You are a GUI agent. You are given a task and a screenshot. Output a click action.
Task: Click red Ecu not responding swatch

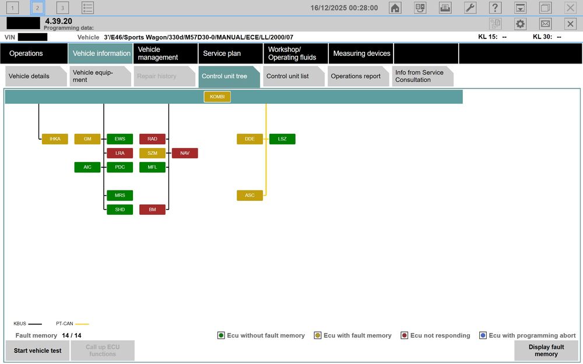pos(405,335)
